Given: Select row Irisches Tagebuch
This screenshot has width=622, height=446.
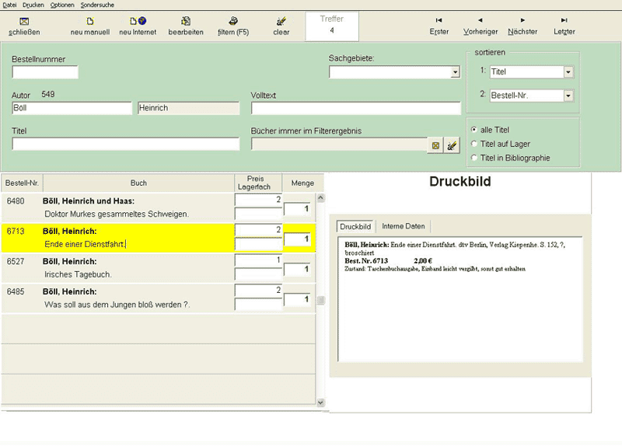Looking at the screenshot, I should [x=159, y=268].
